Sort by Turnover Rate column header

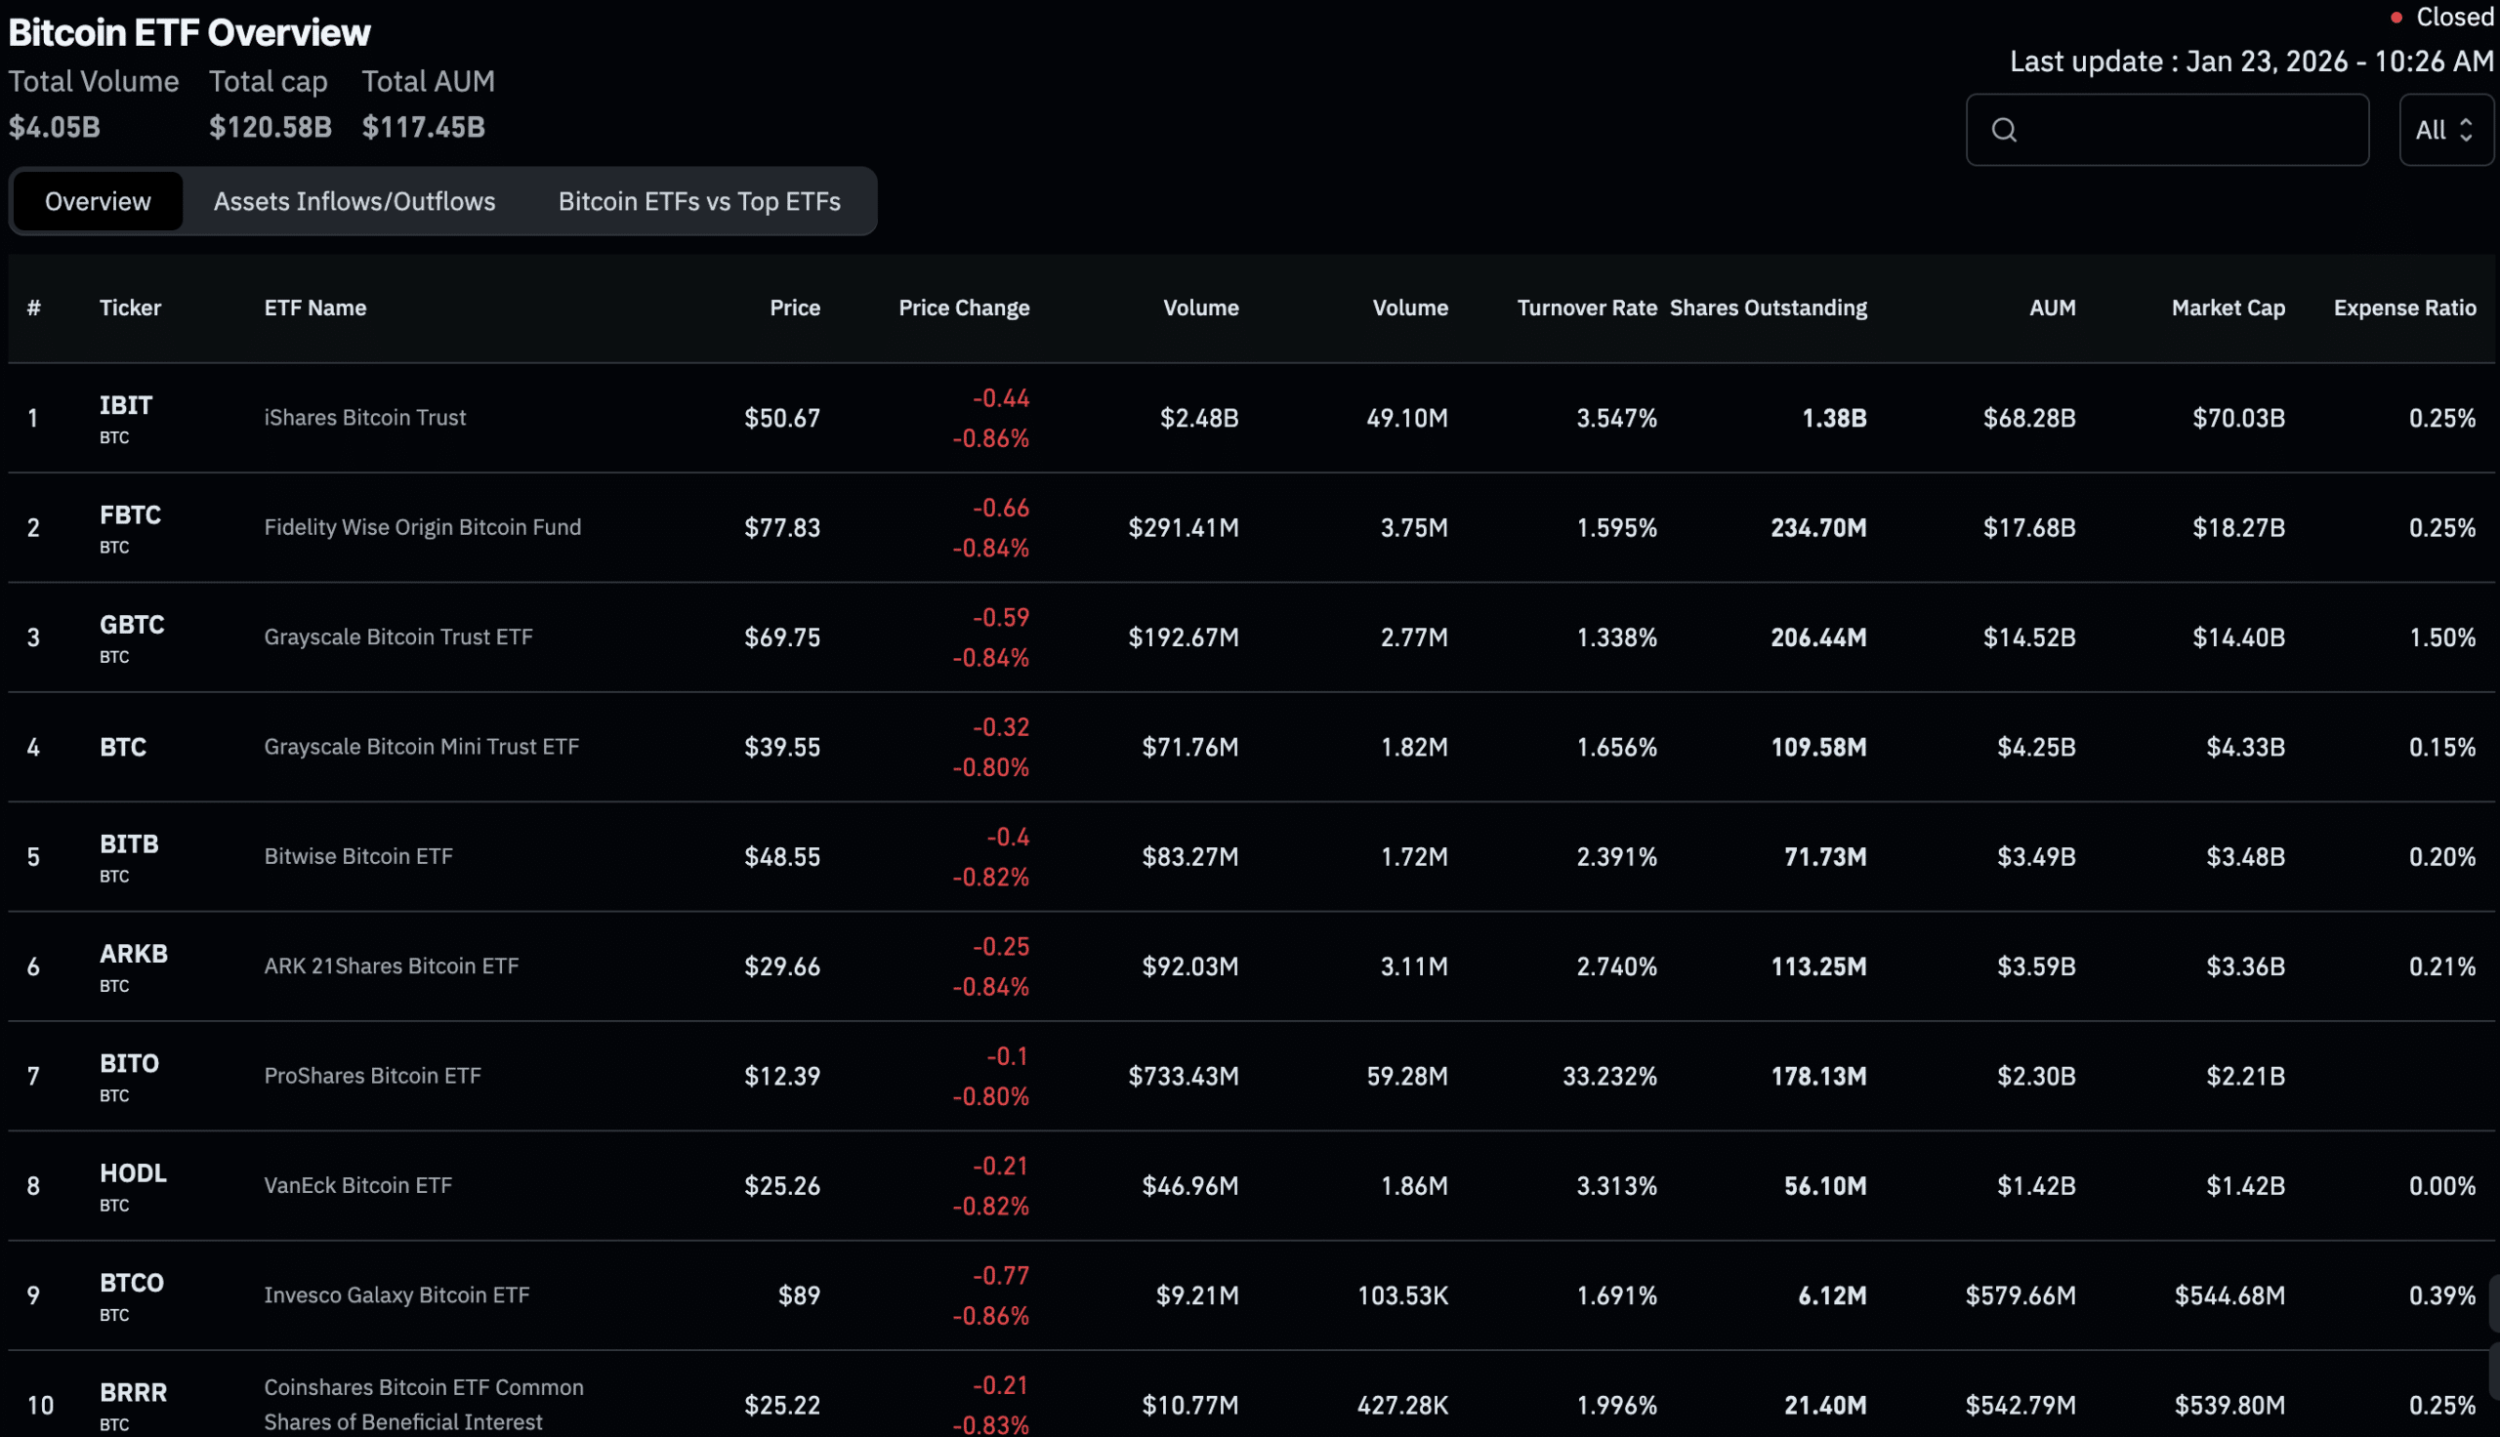pos(1586,308)
